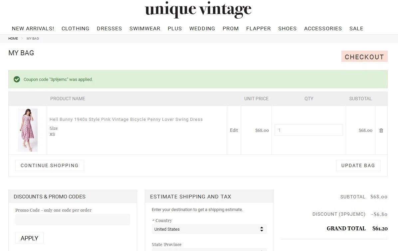The height and width of the screenshot is (251, 398).
Task: Click the XS size value
Action: 52,134
